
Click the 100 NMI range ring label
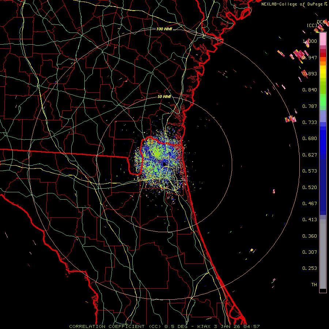(x=164, y=29)
